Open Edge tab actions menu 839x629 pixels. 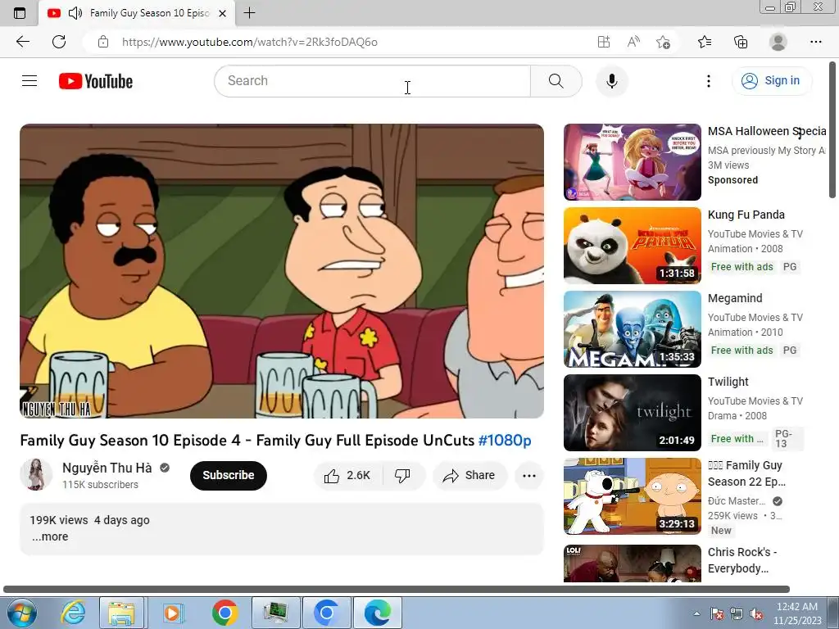pyautogui.click(x=20, y=13)
